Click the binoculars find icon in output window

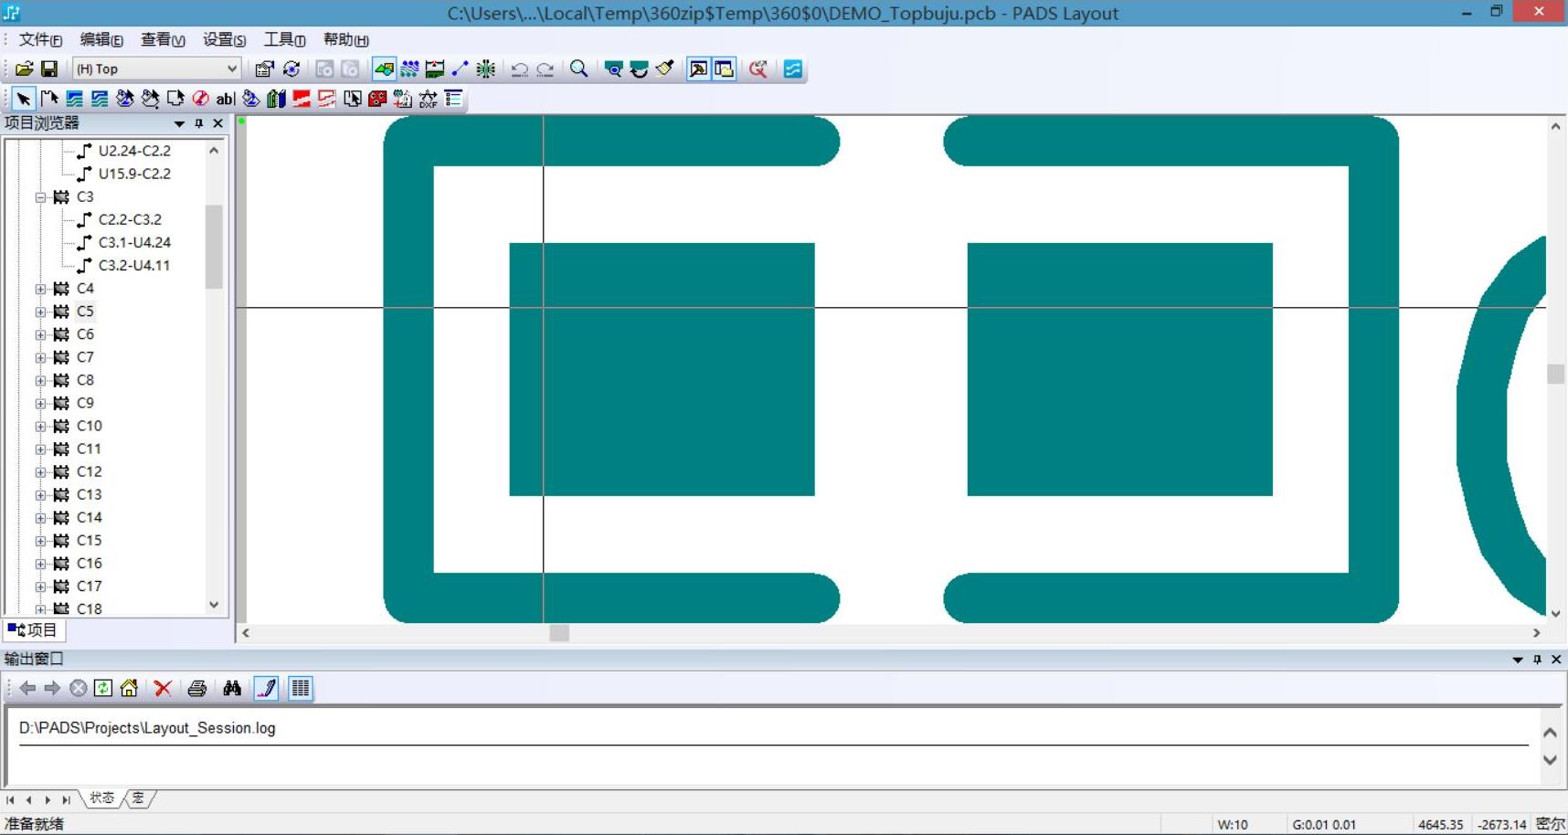(232, 688)
